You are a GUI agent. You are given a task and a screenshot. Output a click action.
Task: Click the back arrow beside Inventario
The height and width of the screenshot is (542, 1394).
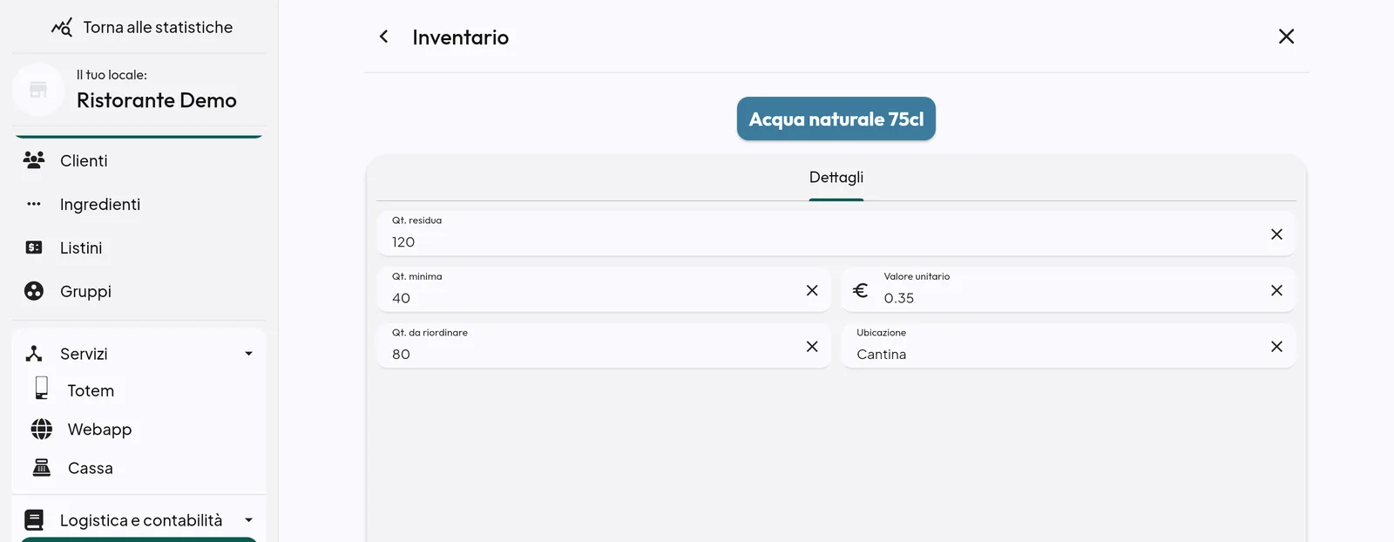click(383, 37)
